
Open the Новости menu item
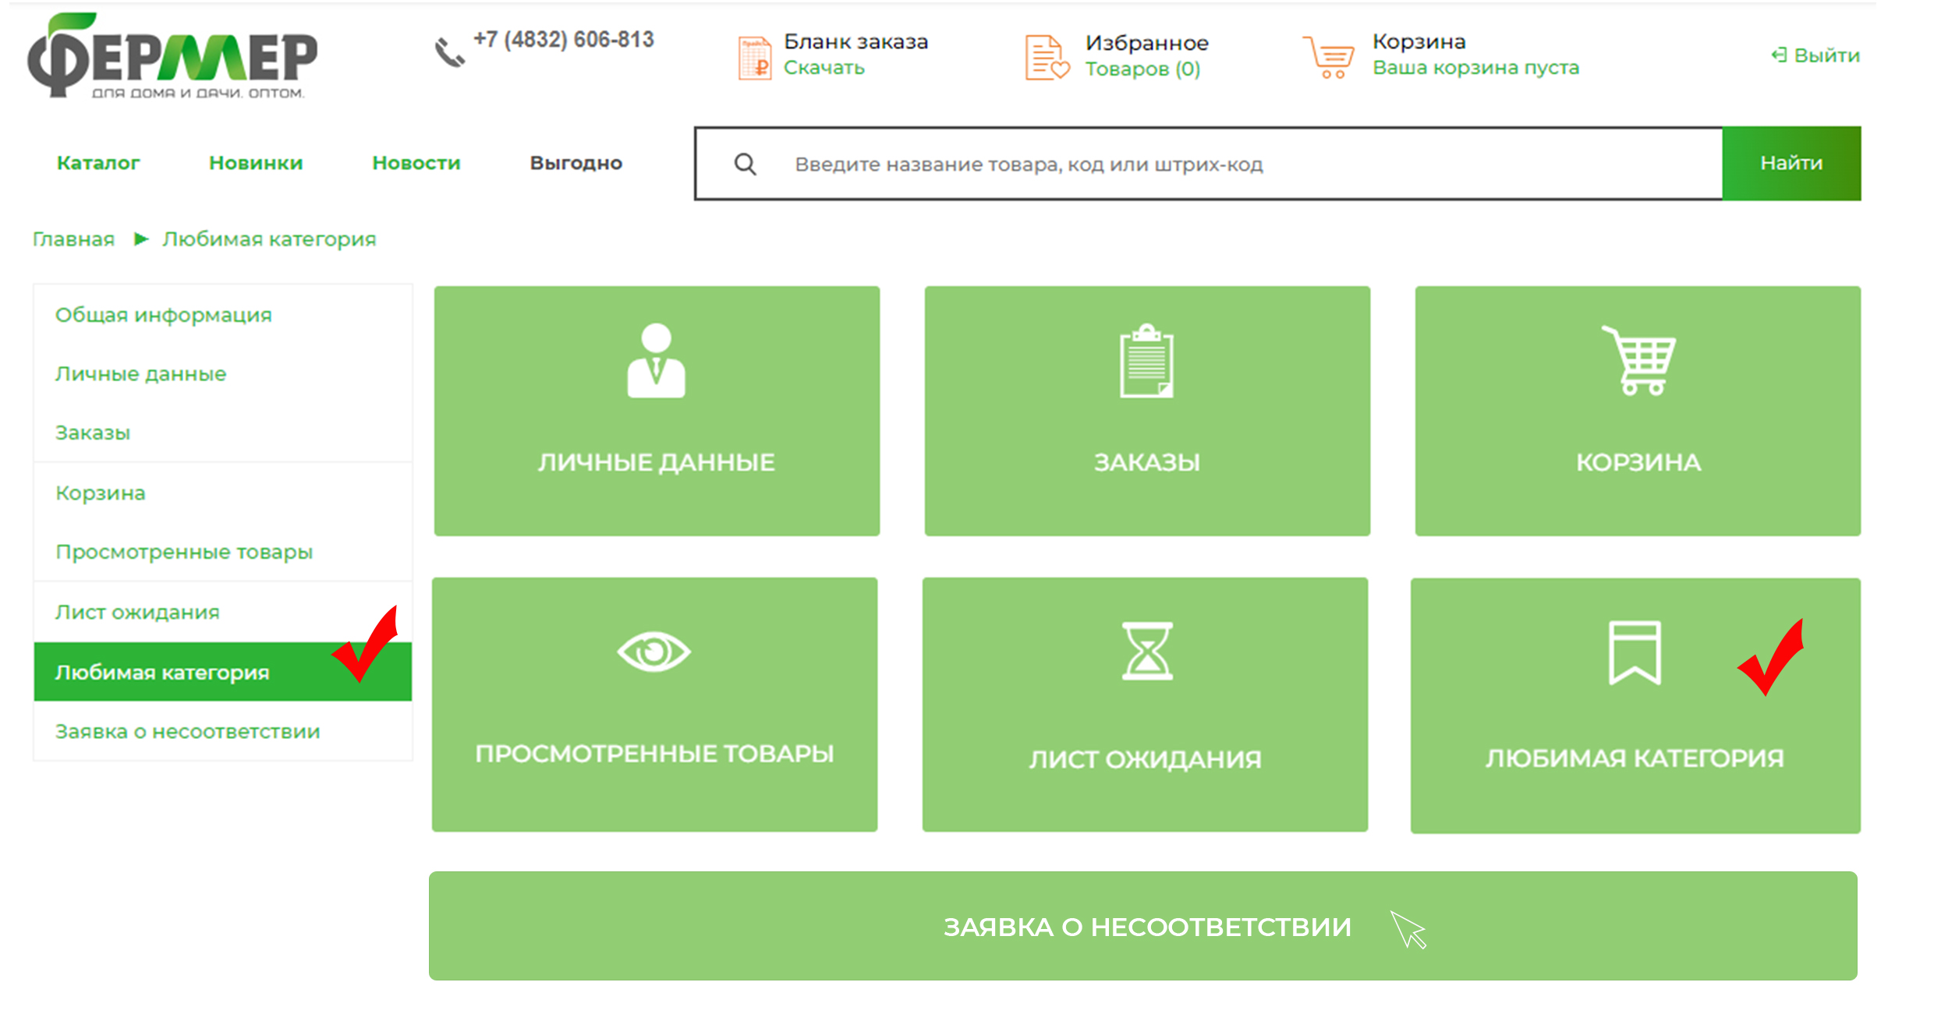(x=416, y=163)
